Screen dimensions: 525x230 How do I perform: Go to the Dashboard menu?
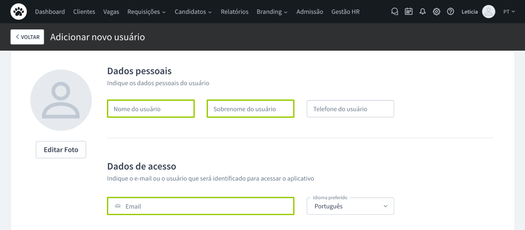[50, 11]
